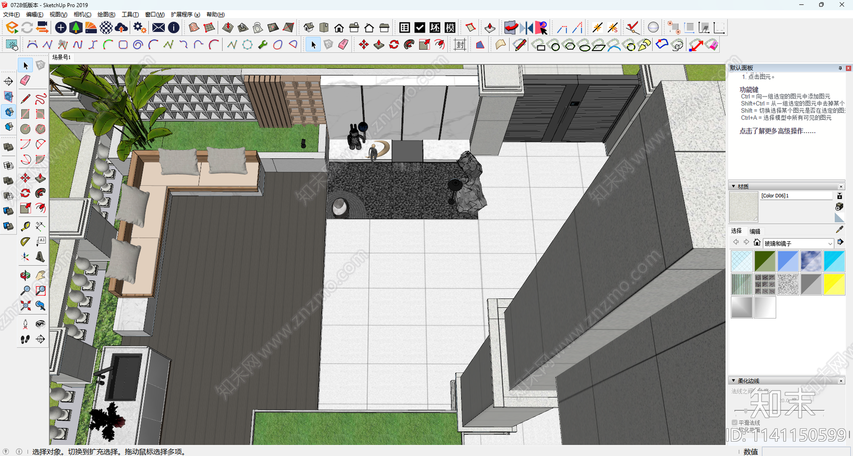The image size is (853, 456).
Task: Open the material library dropdown 玻璃和镜子
Action: (x=798, y=243)
